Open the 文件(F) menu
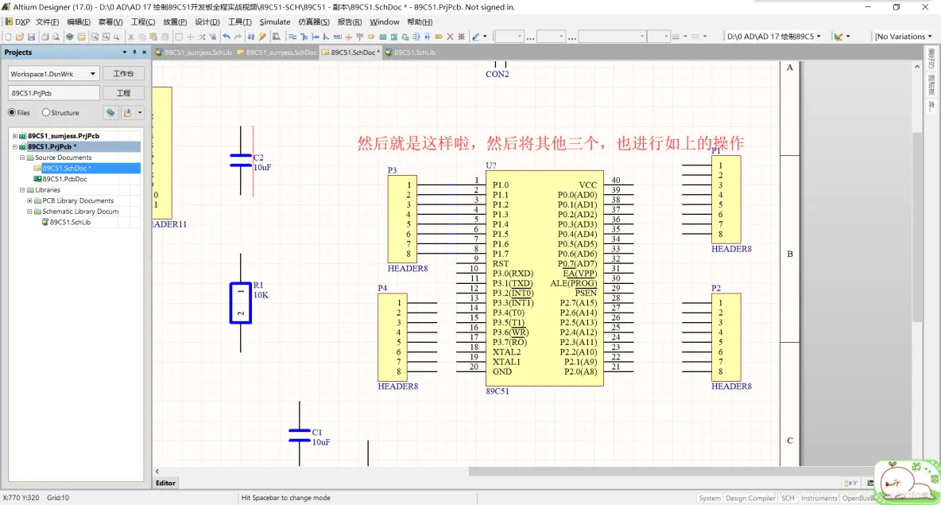 click(x=47, y=21)
